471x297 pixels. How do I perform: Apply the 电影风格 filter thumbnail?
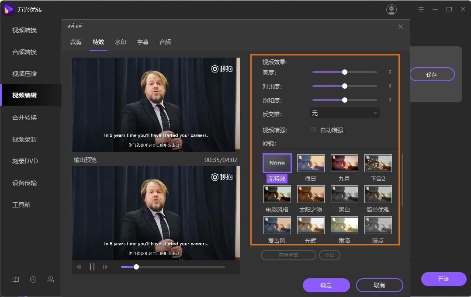point(277,194)
